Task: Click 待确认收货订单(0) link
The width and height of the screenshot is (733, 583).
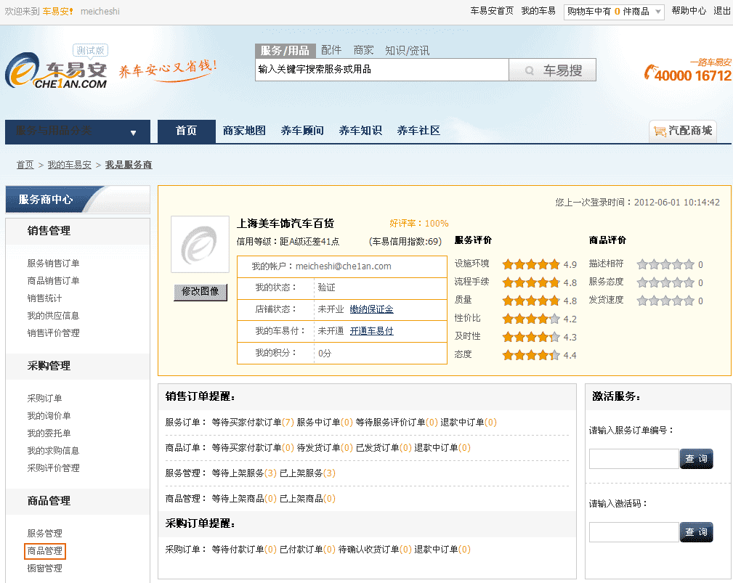Action: point(375,550)
